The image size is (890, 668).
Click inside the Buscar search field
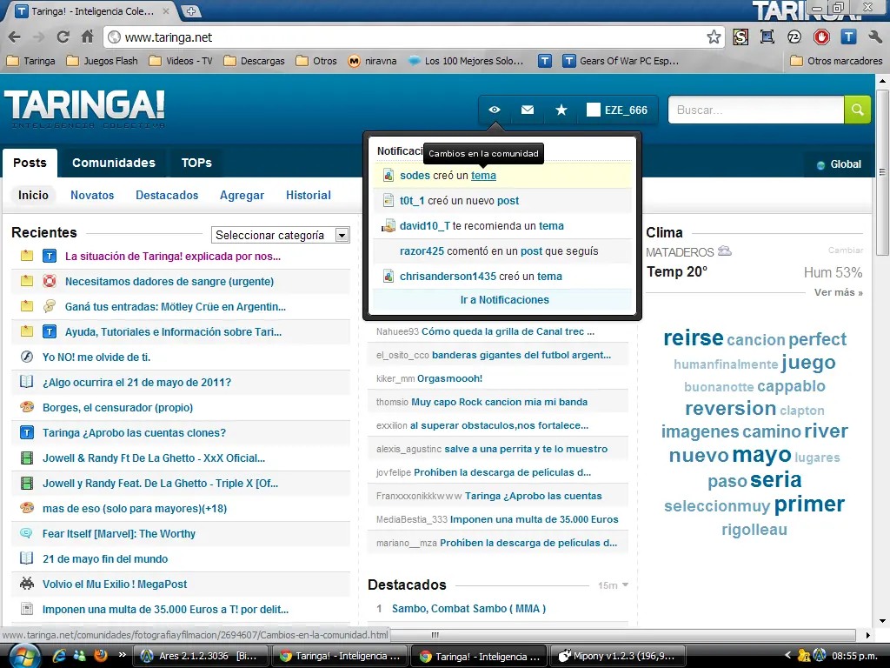[756, 110]
